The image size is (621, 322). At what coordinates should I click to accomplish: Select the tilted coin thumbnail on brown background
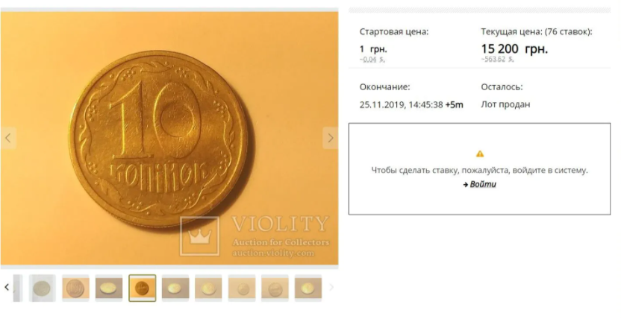click(109, 288)
